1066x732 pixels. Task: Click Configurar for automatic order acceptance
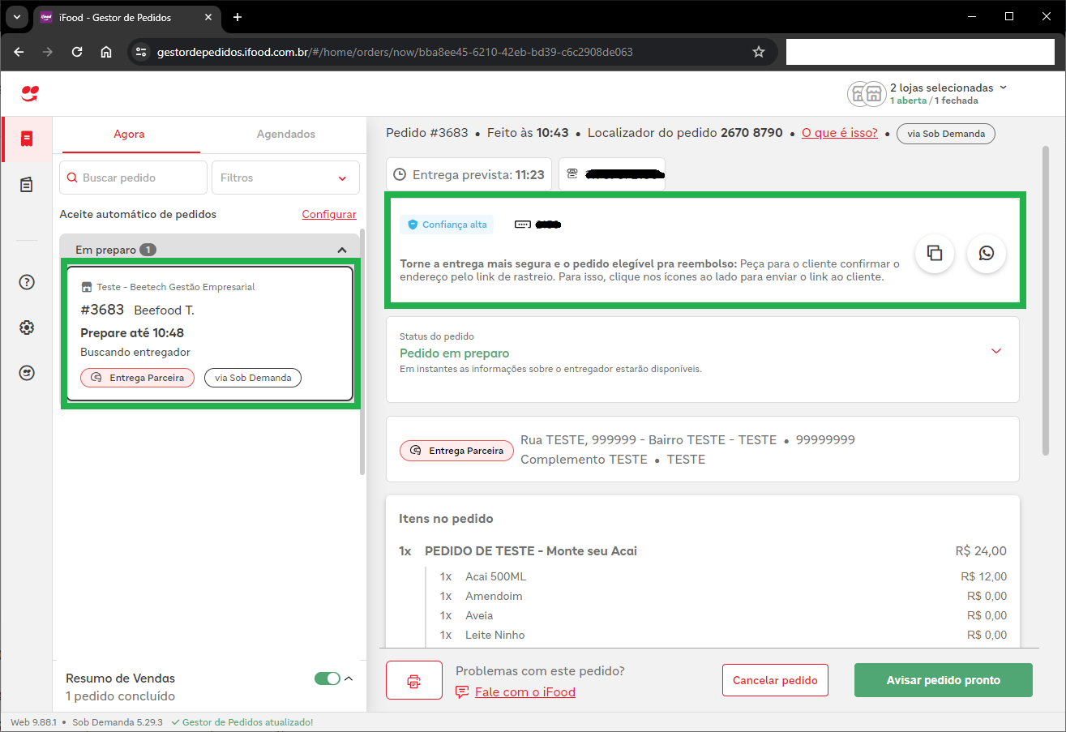coord(329,215)
